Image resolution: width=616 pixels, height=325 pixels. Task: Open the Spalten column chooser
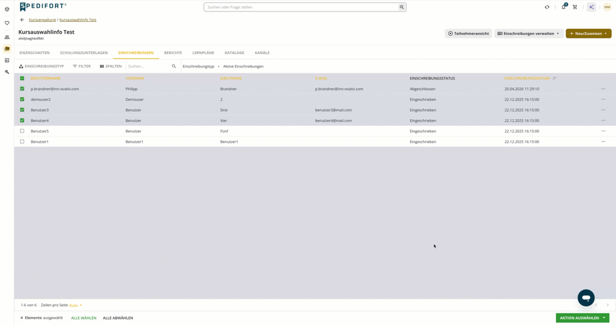(111, 66)
